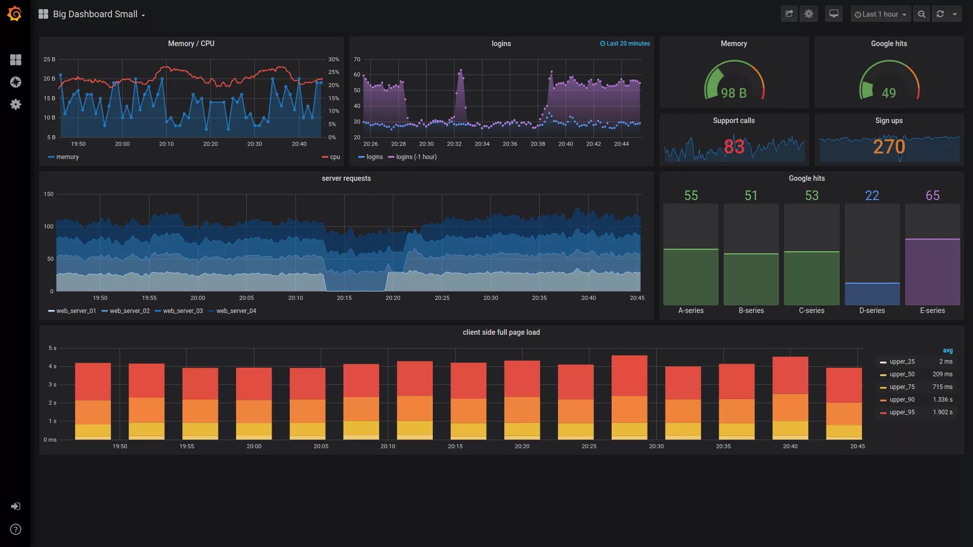Click the Share dashboard icon
The width and height of the screenshot is (973, 547).
789,14
